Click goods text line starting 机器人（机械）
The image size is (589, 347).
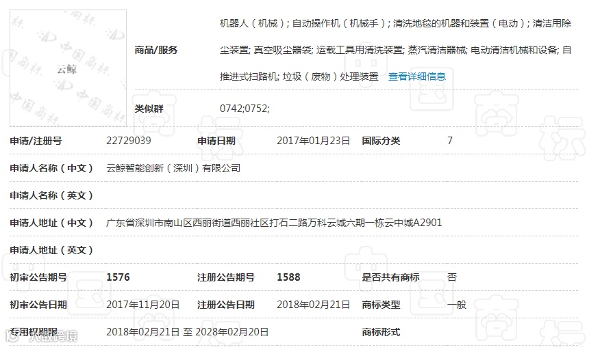(x=396, y=23)
